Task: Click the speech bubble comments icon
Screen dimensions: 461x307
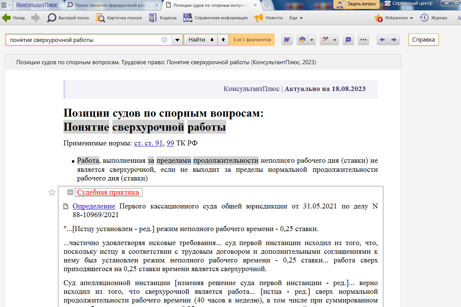Action: 348,40
